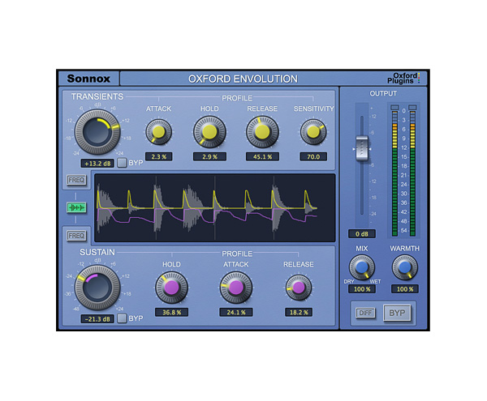
Task: Click the Sonnox logo
Action: click(x=88, y=79)
